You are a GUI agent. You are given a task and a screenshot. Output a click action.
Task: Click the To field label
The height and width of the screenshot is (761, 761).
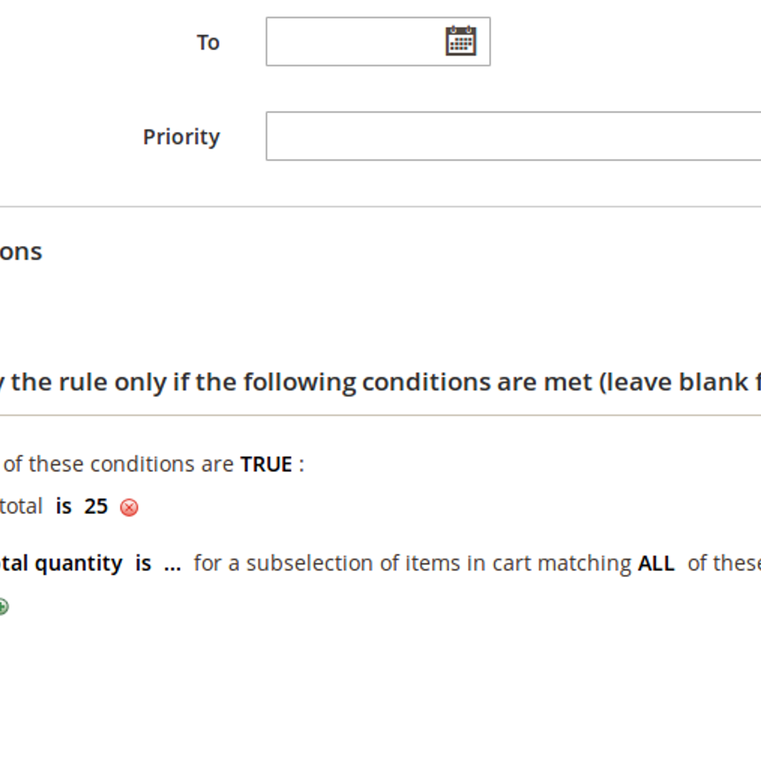208,42
